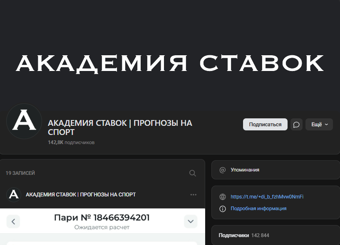Click the Ожидается расчет status text
The width and height of the screenshot is (340, 245).
(x=102, y=227)
